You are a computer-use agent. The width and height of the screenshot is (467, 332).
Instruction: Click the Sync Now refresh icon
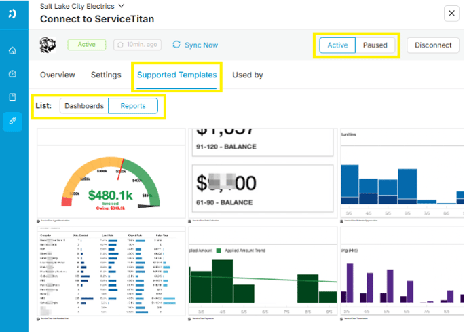(176, 45)
